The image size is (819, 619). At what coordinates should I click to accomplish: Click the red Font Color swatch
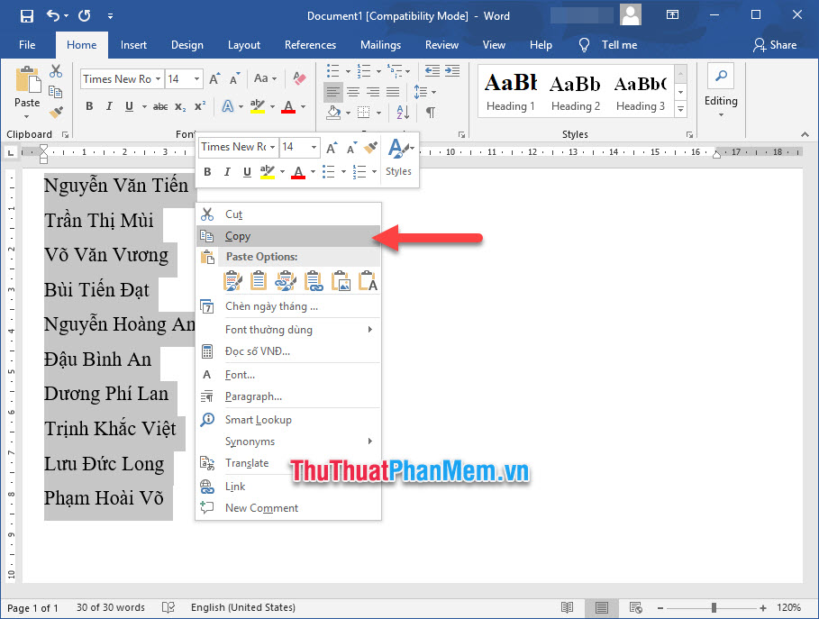[x=298, y=171]
